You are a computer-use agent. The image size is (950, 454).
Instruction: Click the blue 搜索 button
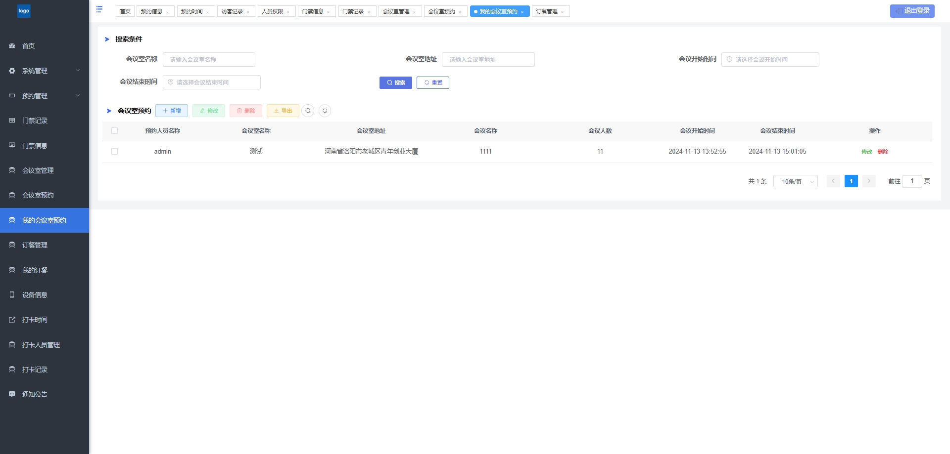[396, 83]
